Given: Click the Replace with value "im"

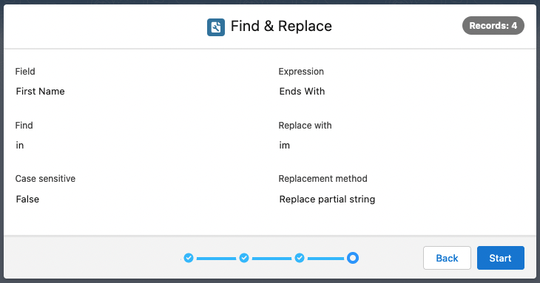Looking at the screenshot, I should pos(285,146).
